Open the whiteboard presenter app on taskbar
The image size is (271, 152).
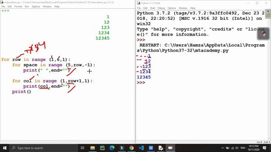(x=170, y=148)
